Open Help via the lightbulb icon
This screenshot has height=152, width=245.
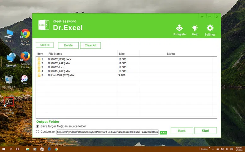195,28
